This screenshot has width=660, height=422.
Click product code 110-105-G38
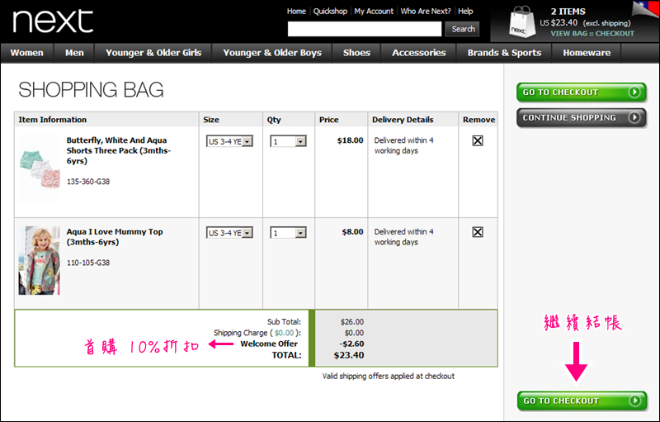[88, 263]
